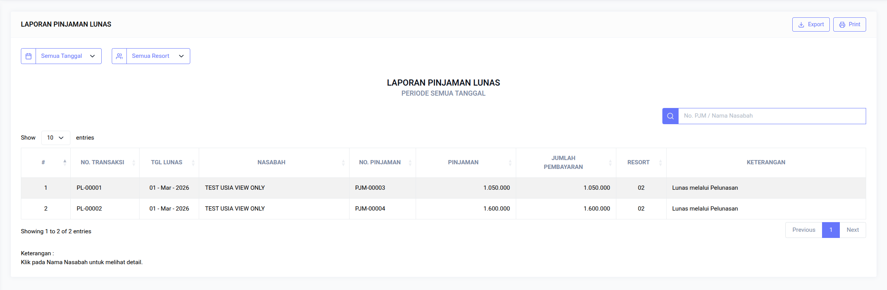887x290 pixels.
Task: Click the NASABAH column header
Action: (x=271, y=162)
